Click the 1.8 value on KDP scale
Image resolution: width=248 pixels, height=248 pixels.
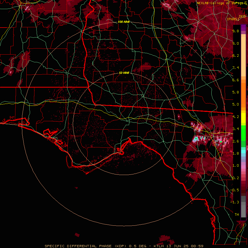tap(236, 153)
